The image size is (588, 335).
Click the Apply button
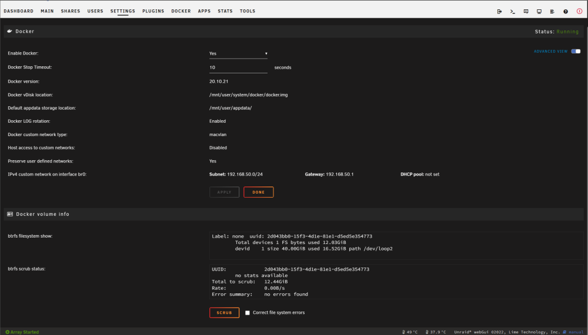coord(224,192)
